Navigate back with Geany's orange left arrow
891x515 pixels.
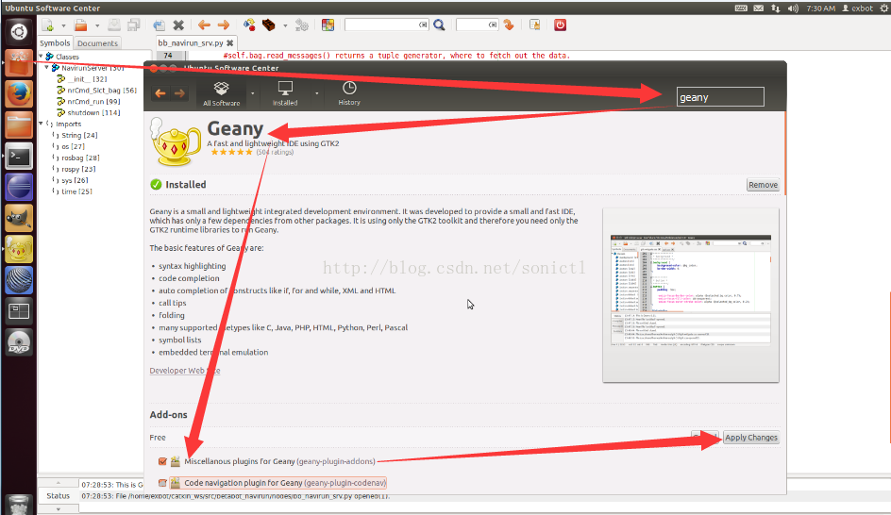coord(204,25)
